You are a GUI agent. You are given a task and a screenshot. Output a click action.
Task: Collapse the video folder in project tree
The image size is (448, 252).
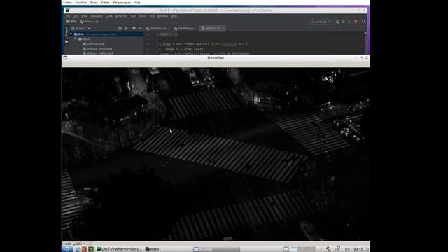(76, 39)
